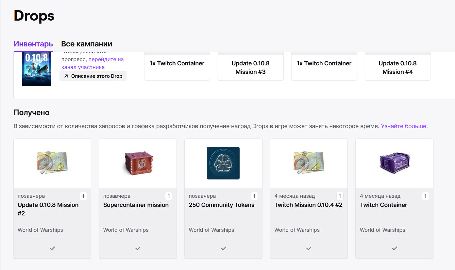Screen dimensions: 455x270
Task: Click the quantity badge on 250 Community Tokens
Action: click(x=254, y=196)
